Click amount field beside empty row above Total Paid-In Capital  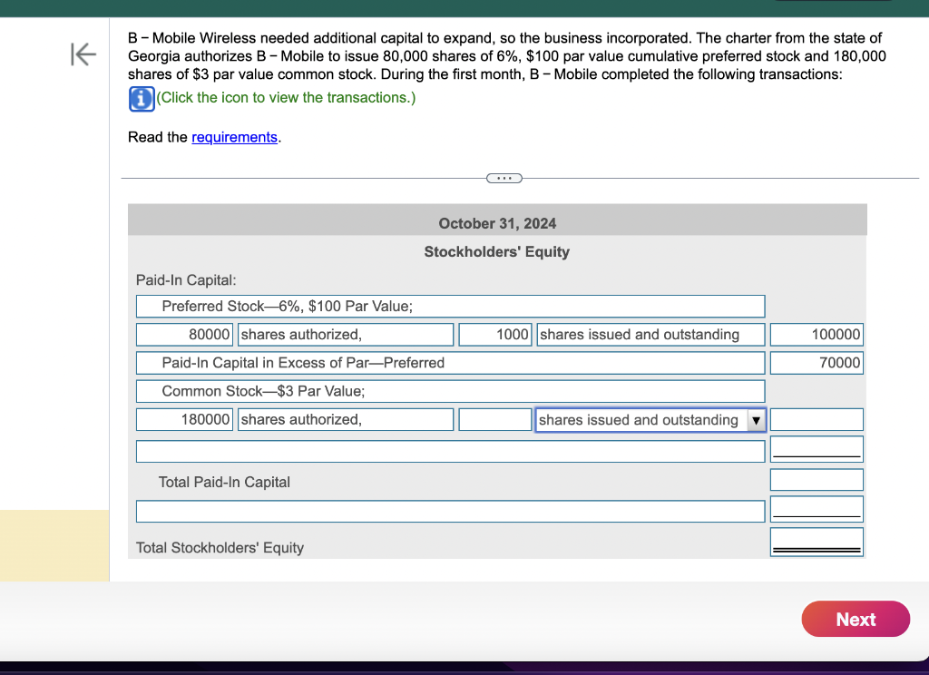[817, 449]
